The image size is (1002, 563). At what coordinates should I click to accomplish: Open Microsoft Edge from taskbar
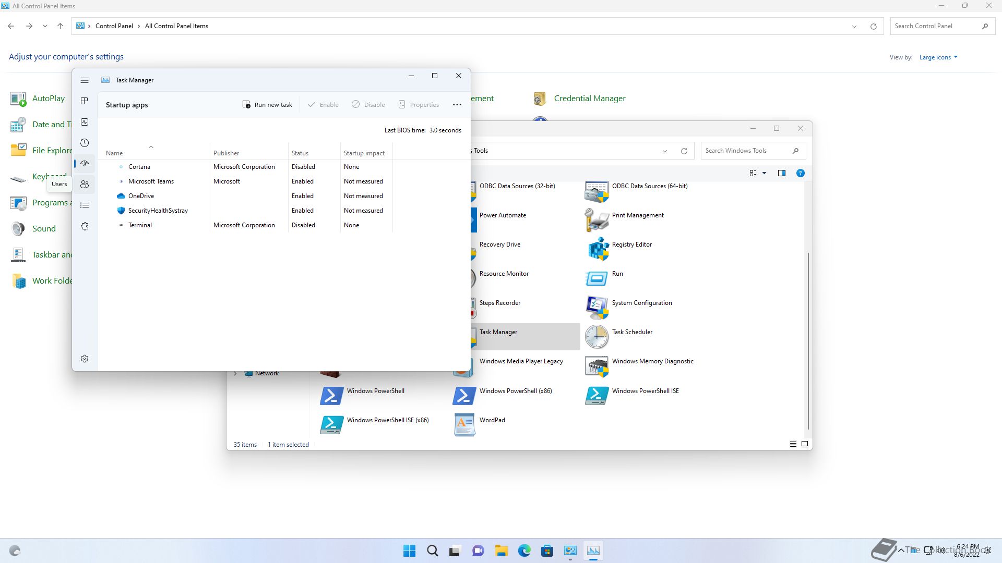coord(524,550)
